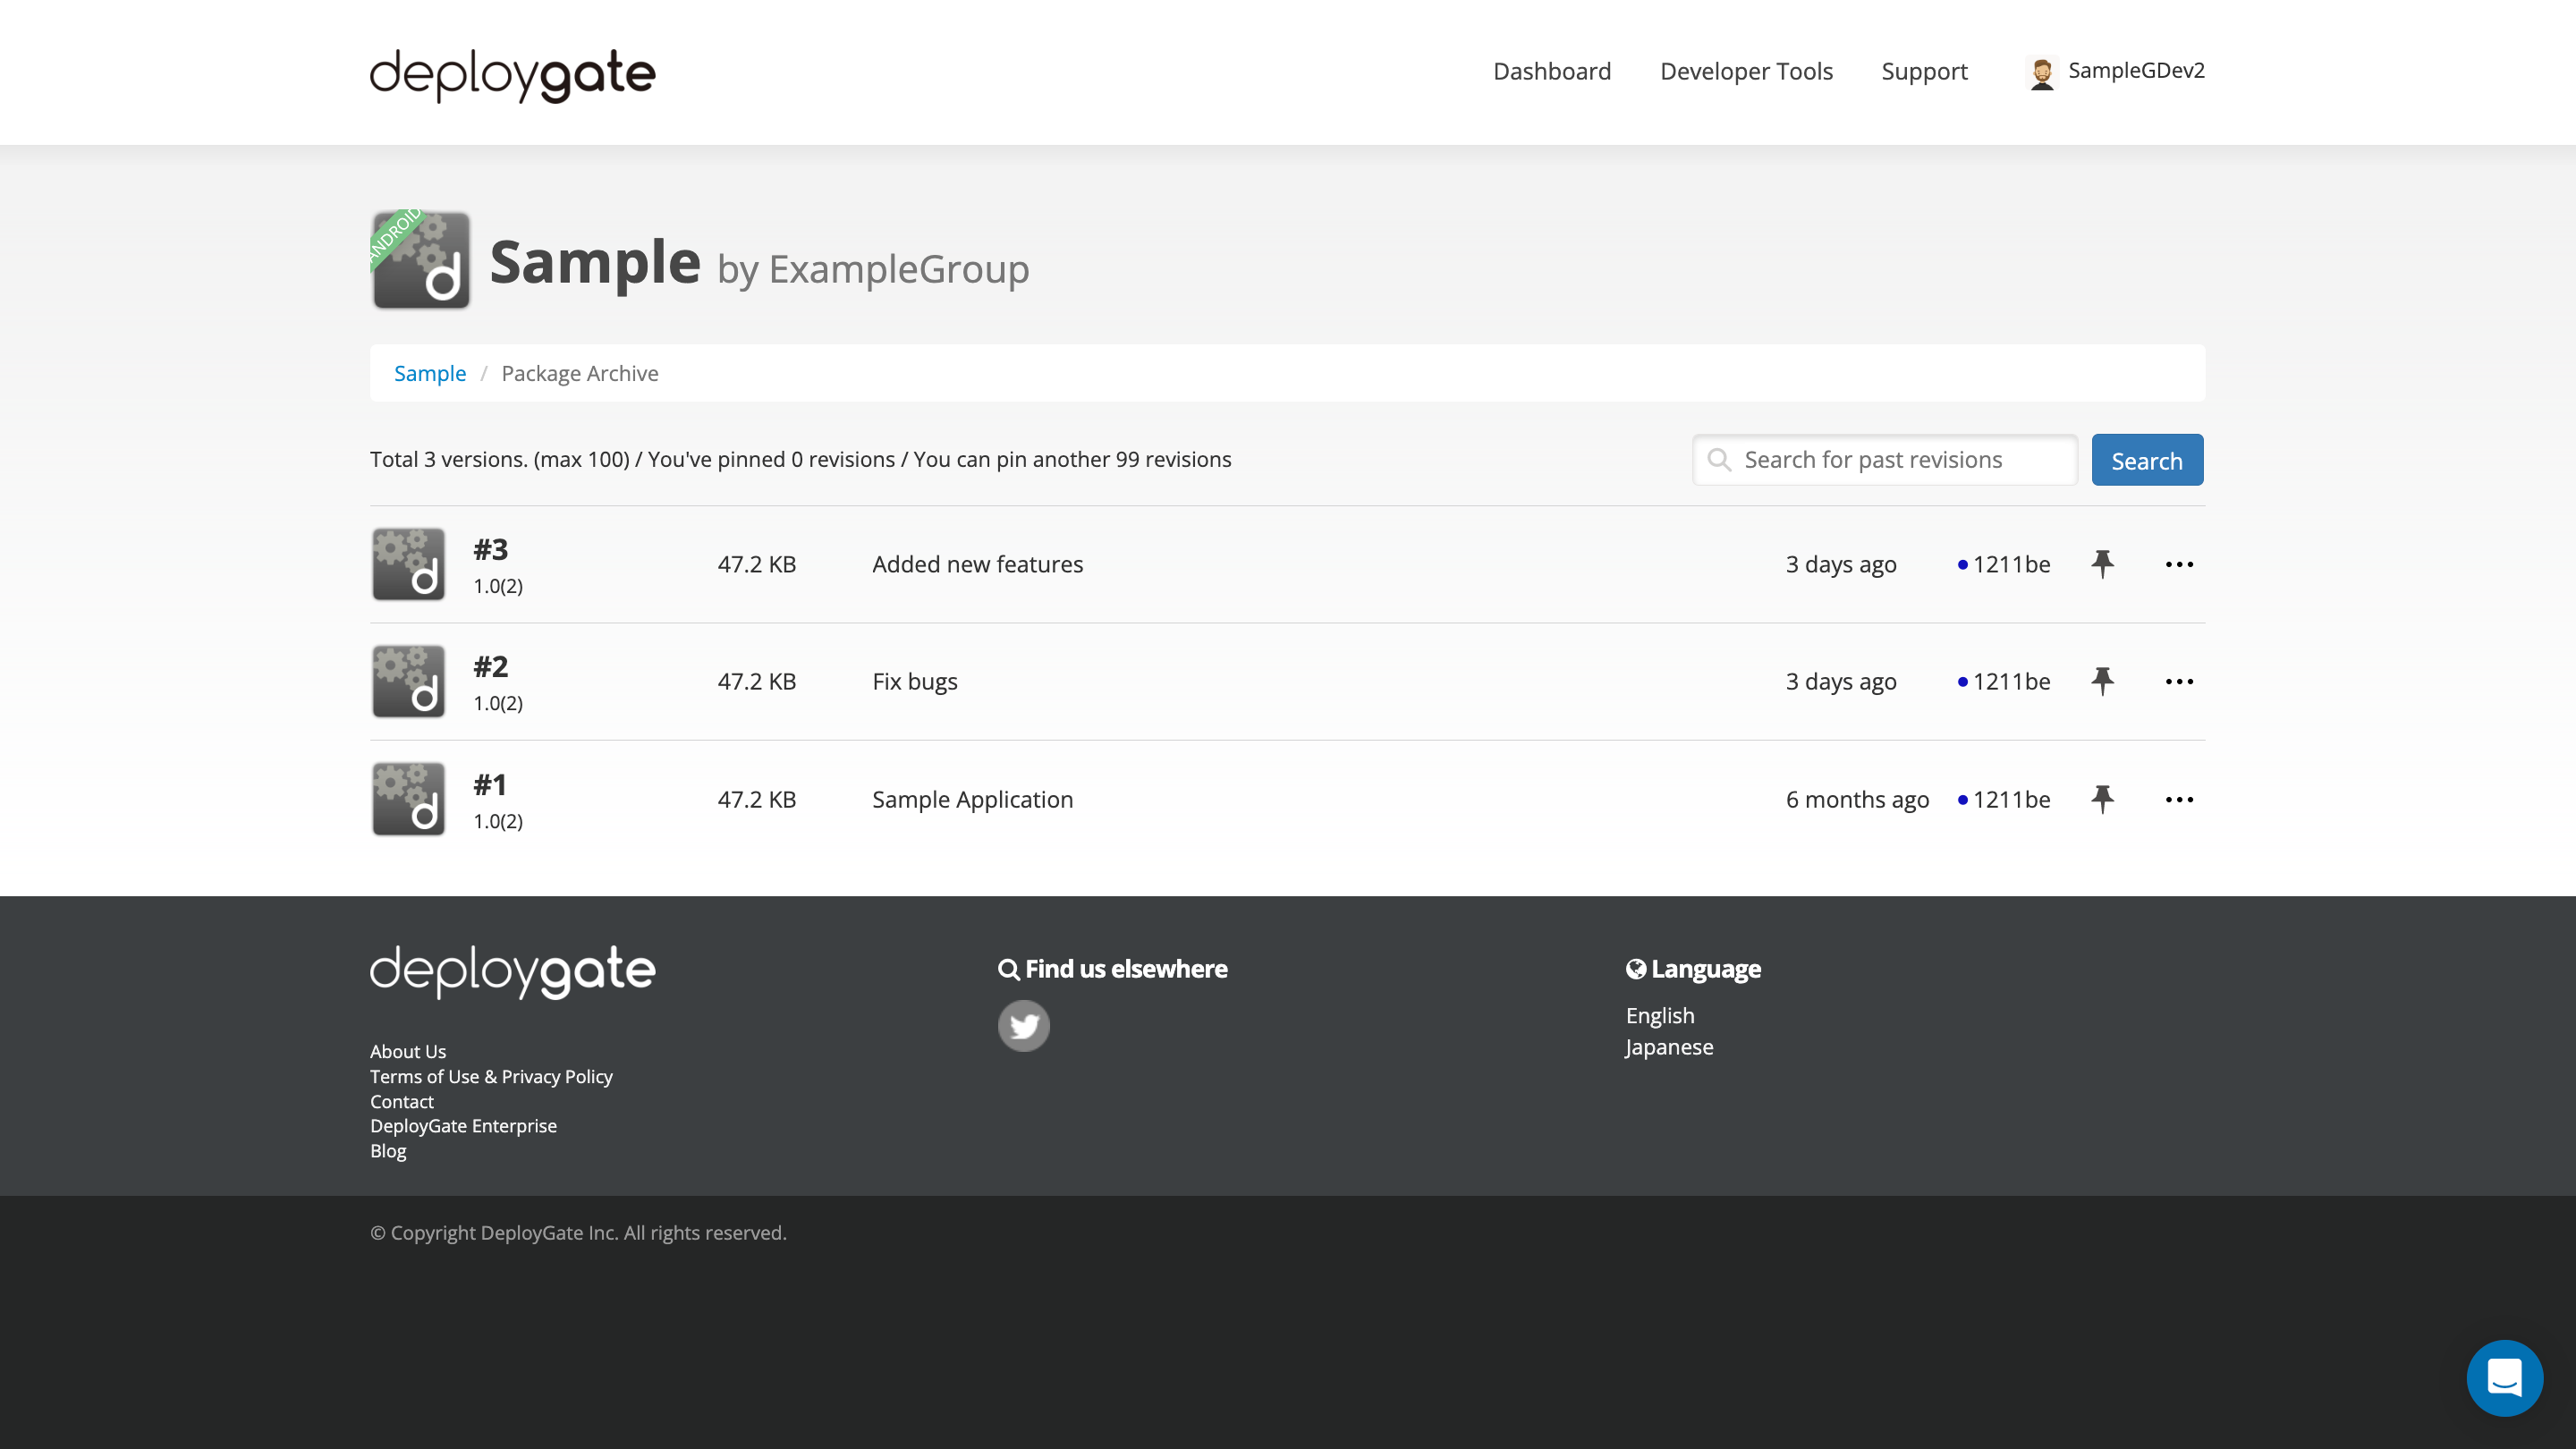This screenshot has height=1449, width=2576.
Task: Click the DeployGate logo in the navbar
Action: (512, 72)
